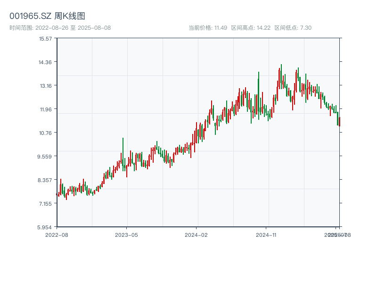Select the 9.559 y-axis price label

coord(45,157)
